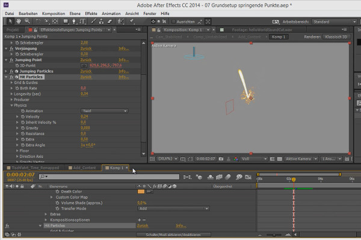This screenshot has height=240, width=361.
Task: Select the Roto Brush tool
Action: [120, 22]
